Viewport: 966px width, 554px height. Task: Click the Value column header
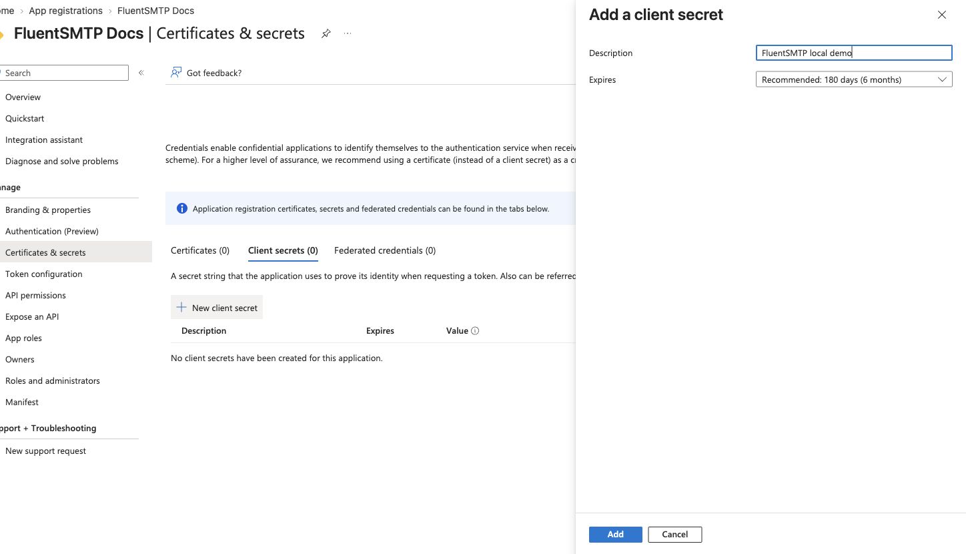[x=457, y=330]
